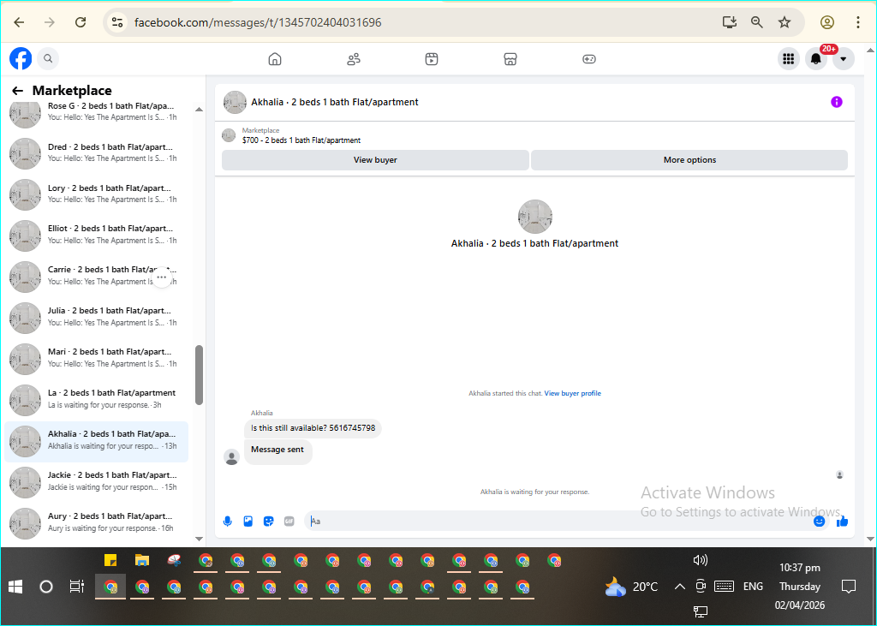Image resolution: width=877 pixels, height=626 pixels.
Task: Open the Facebook menu grid icon
Action: (789, 59)
